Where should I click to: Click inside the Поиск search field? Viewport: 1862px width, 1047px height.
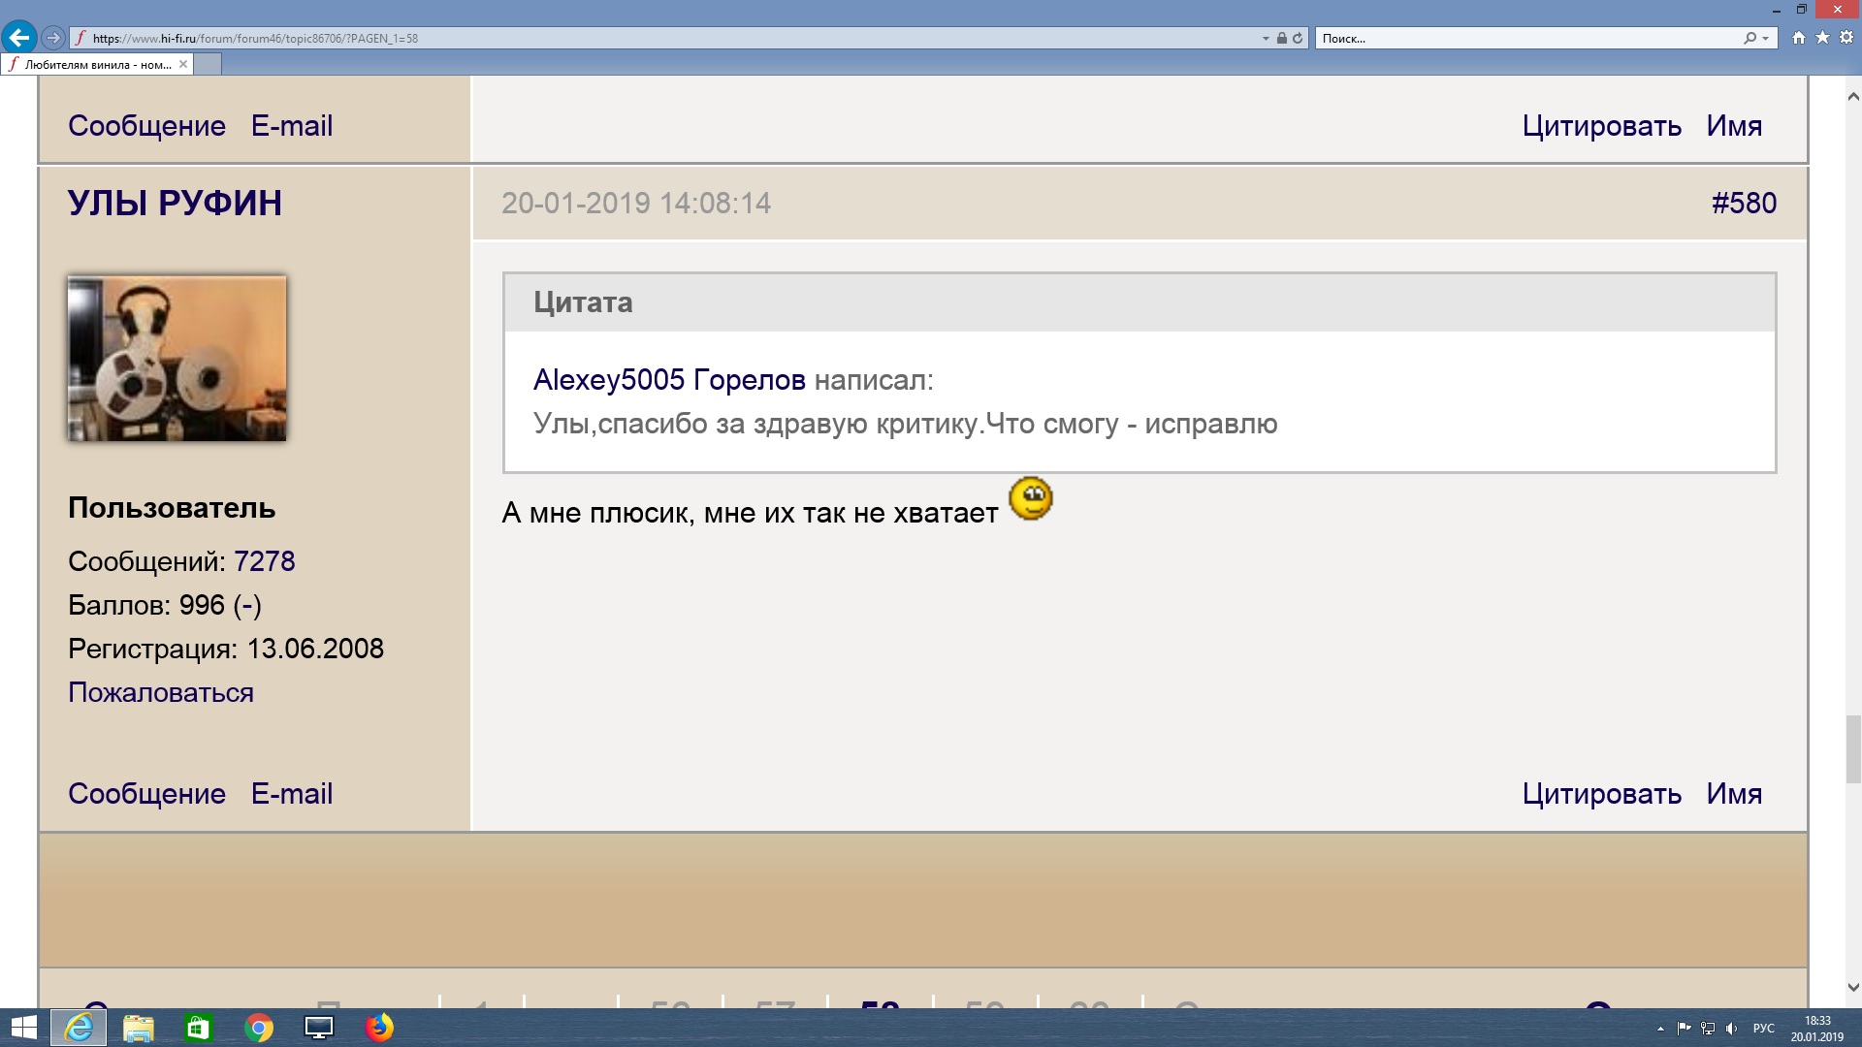[x=1523, y=39]
